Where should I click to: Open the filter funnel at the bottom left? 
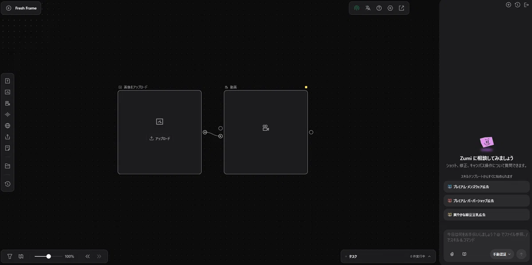tap(10, 256)
